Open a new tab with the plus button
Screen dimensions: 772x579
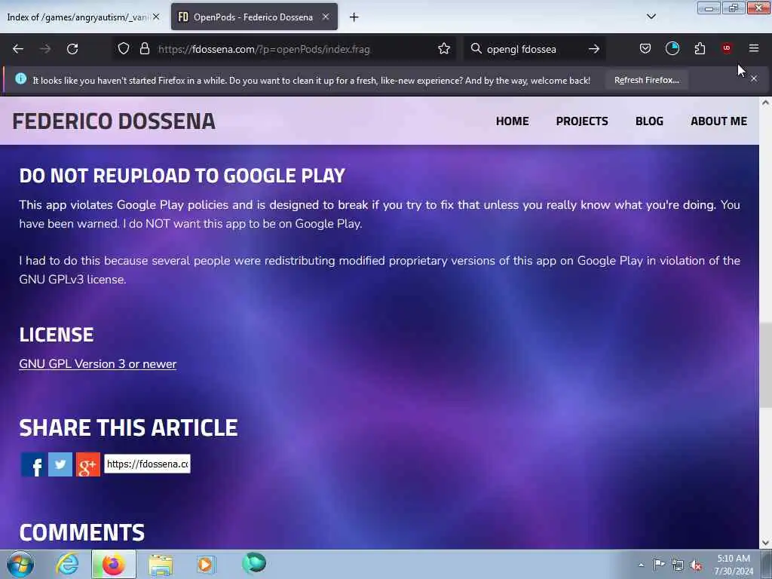click(354, 17)
